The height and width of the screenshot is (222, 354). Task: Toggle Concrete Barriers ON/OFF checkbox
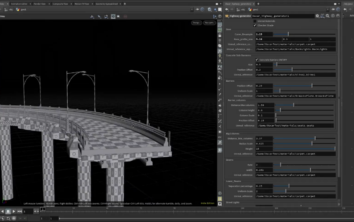tap(257, 60)
